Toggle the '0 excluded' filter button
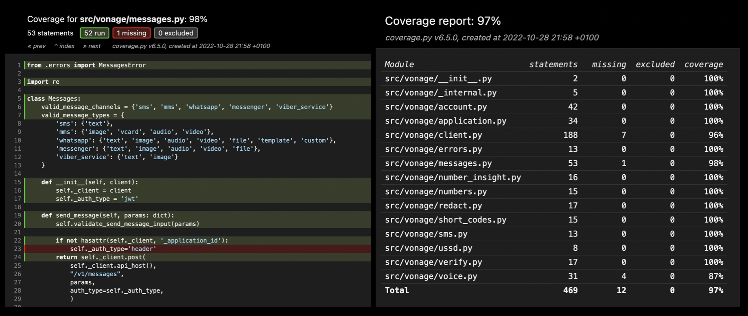The image size is (748, 316). pyautogui.click(x=176, y=33)
